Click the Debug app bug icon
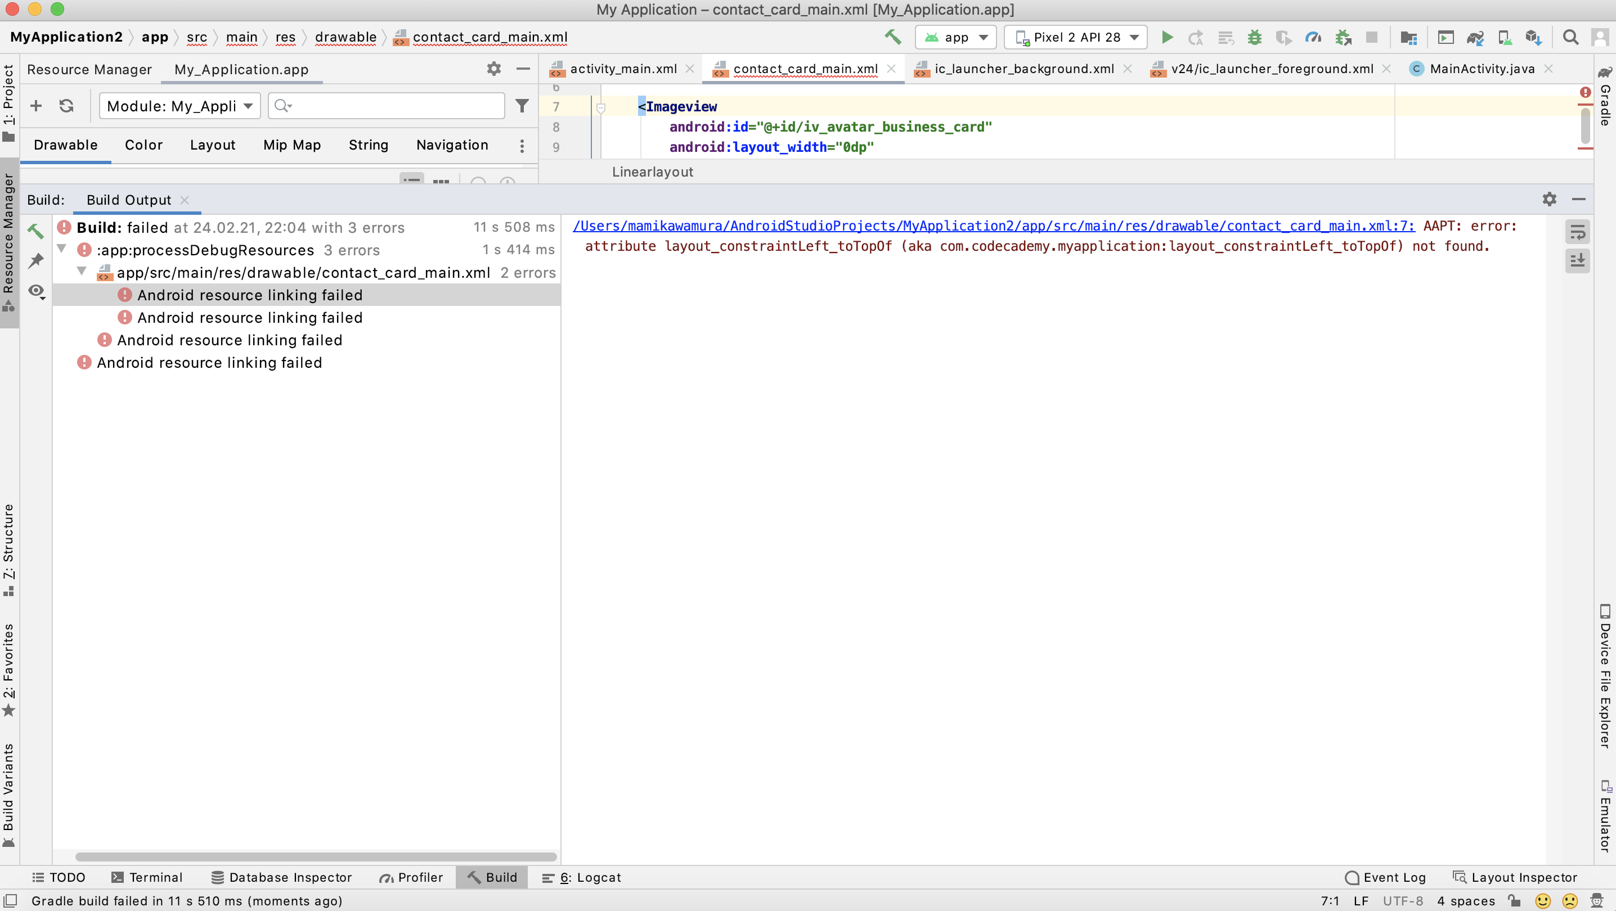This screenshot has width=1616, height=911. pyautogui.click(x=1254, y=38)
